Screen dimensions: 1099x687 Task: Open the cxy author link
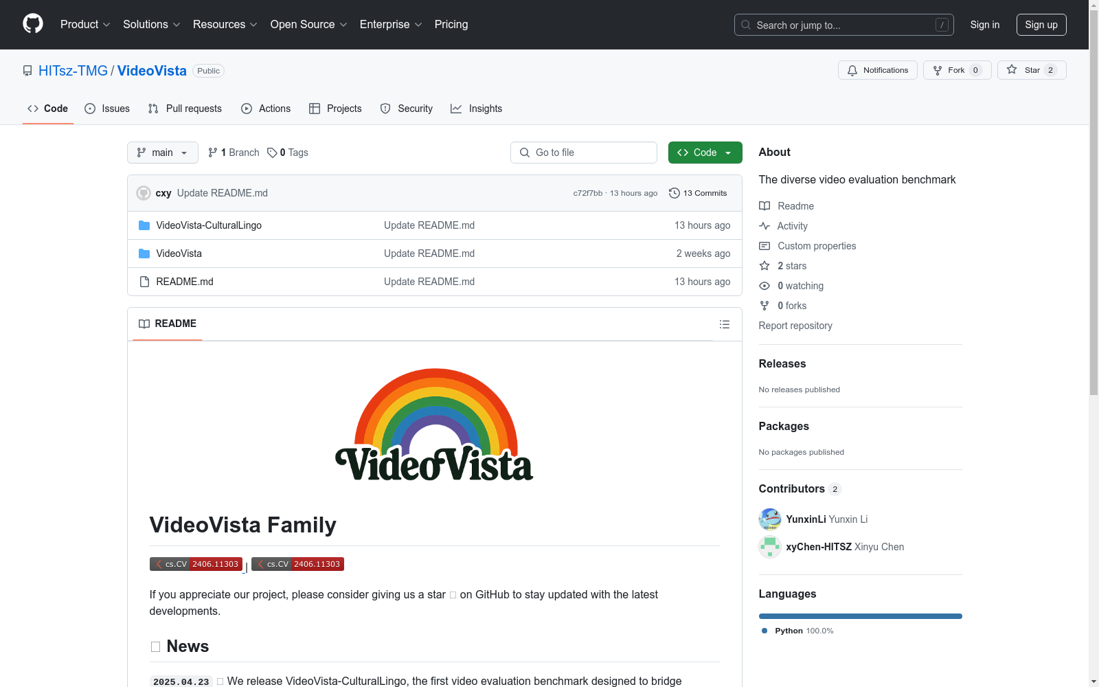(163, 193)
